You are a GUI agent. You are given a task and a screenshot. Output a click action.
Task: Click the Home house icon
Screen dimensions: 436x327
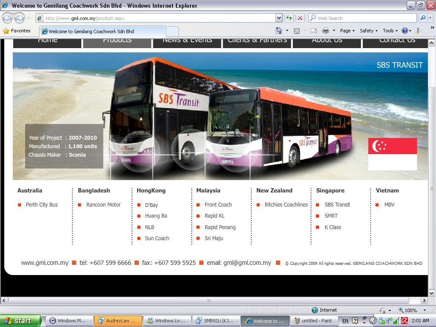click(x=278, y=31)
